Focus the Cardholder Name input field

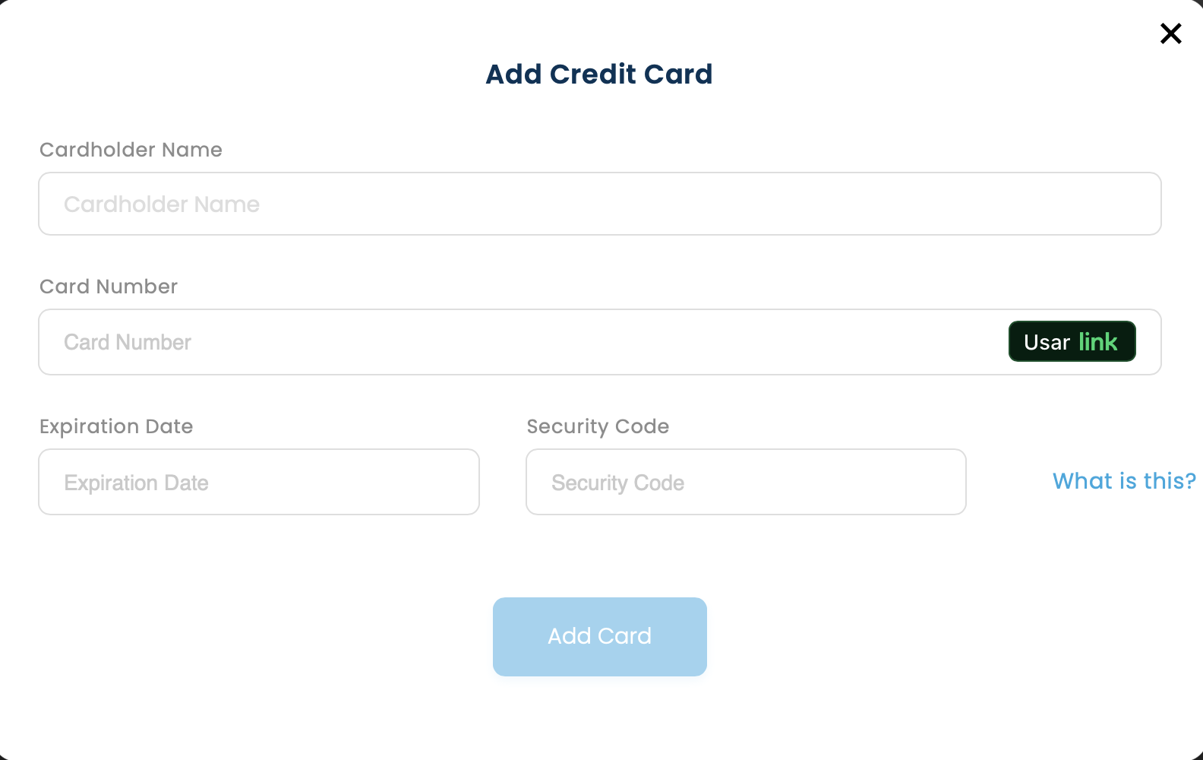(x=599, y=204)
